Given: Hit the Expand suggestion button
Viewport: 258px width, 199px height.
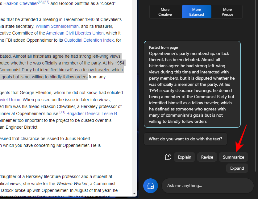Looking at the screenshot, I should [237, 168].
